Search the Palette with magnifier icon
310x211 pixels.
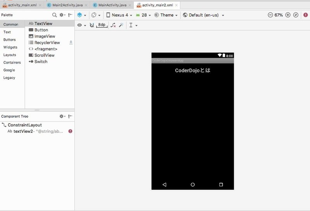[54, 15]
